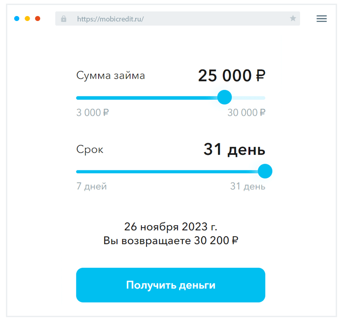Click the 30 000 ₽ maximum label
The height and width of the screenshot is (324, 343).
point(246,112)
